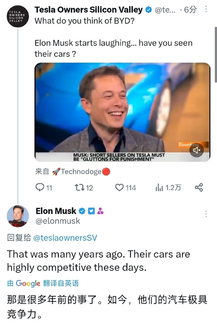Click the 6分 timestamp on the tweet
Screen dimensions: 217x326
pyautogui.click(x=189, y=10)
